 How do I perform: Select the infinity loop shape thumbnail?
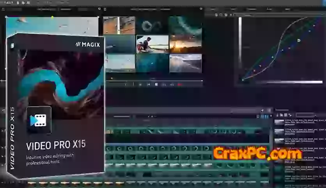152,26
